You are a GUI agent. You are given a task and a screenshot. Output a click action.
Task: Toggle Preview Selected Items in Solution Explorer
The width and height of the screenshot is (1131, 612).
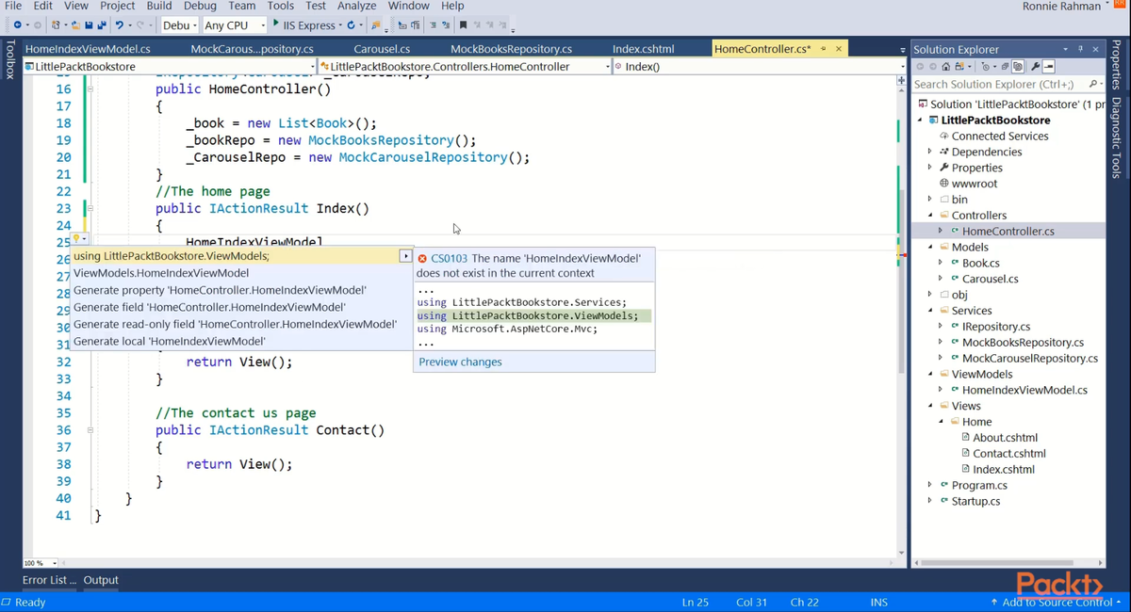click(1049, 66)
